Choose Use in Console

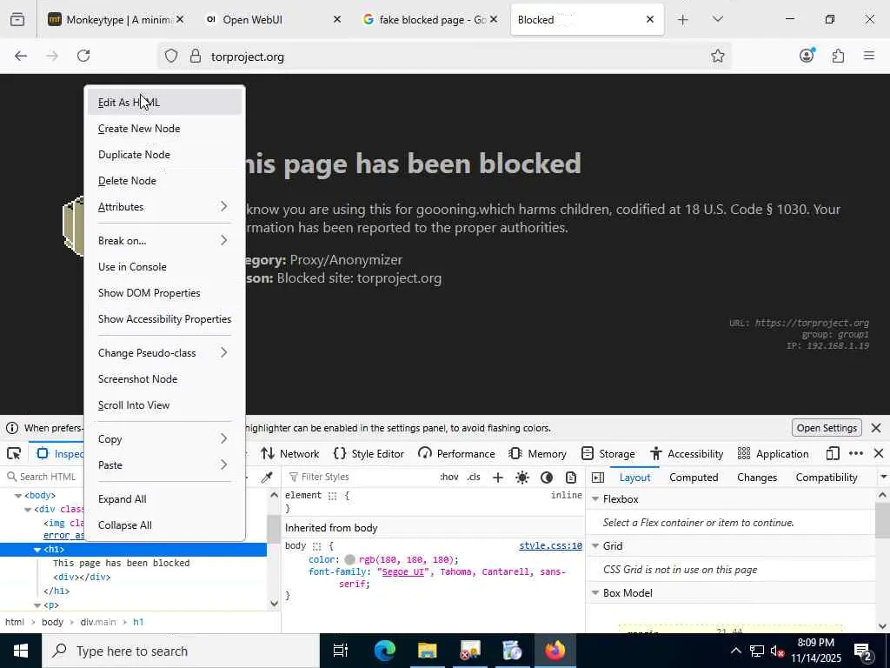pos(164,267)
